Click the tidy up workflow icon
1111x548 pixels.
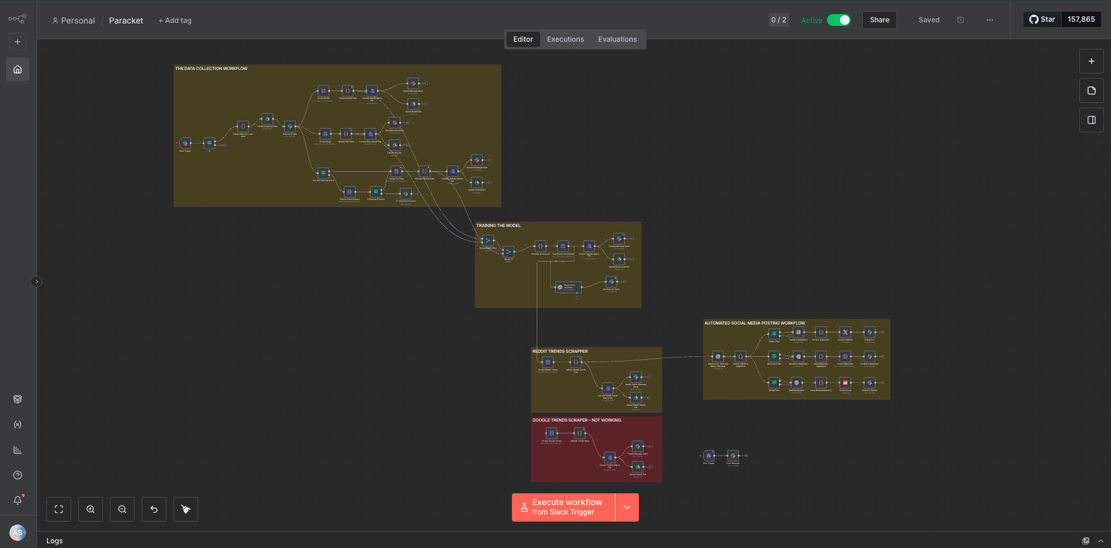click(x=186, y=509)
